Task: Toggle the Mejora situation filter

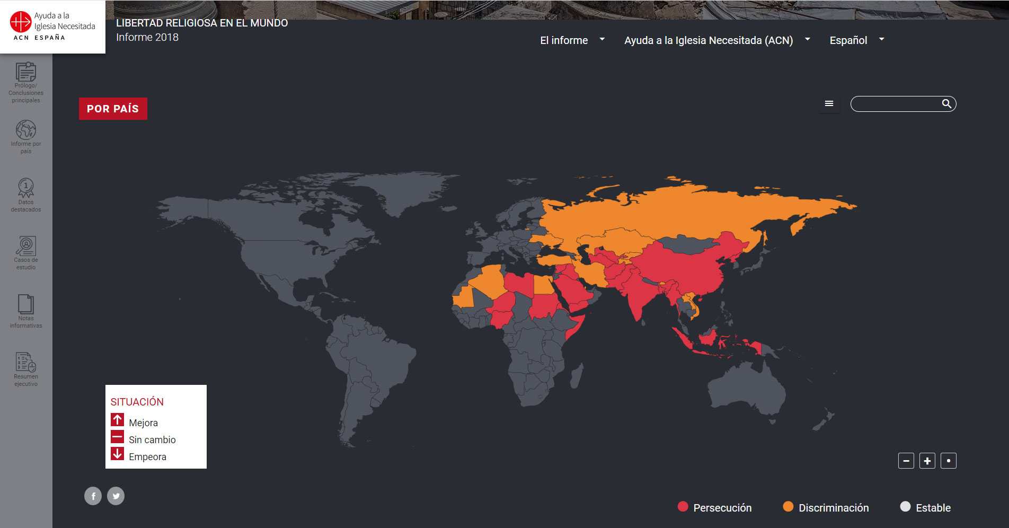Action: coord(118,420)
